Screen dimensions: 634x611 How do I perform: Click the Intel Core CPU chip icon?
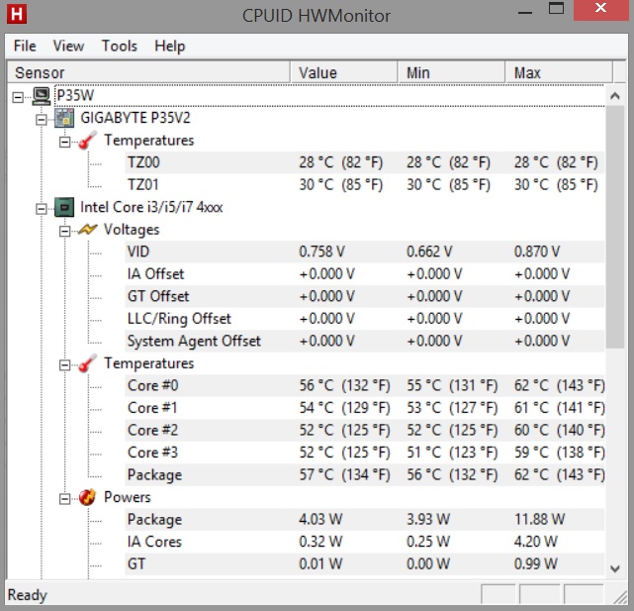64,207
